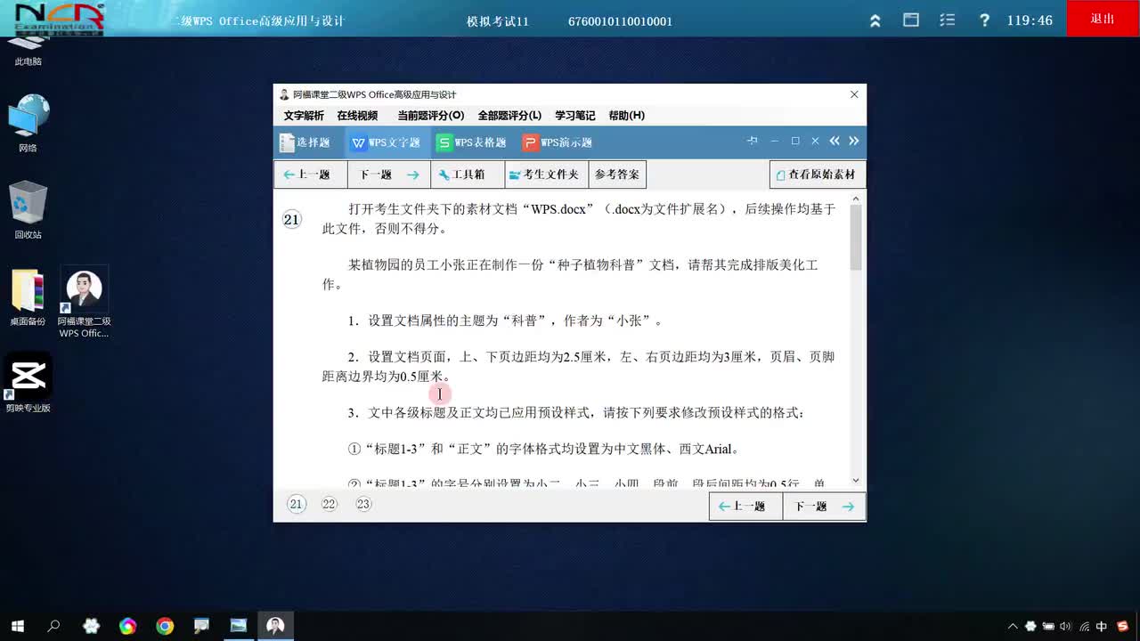Open the 全部题评分(L) menu
The image size is (1140, 641).
click(x=509, y=116)
